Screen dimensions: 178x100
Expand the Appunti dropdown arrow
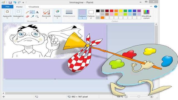pyautogui.click(x=7, y=18)
